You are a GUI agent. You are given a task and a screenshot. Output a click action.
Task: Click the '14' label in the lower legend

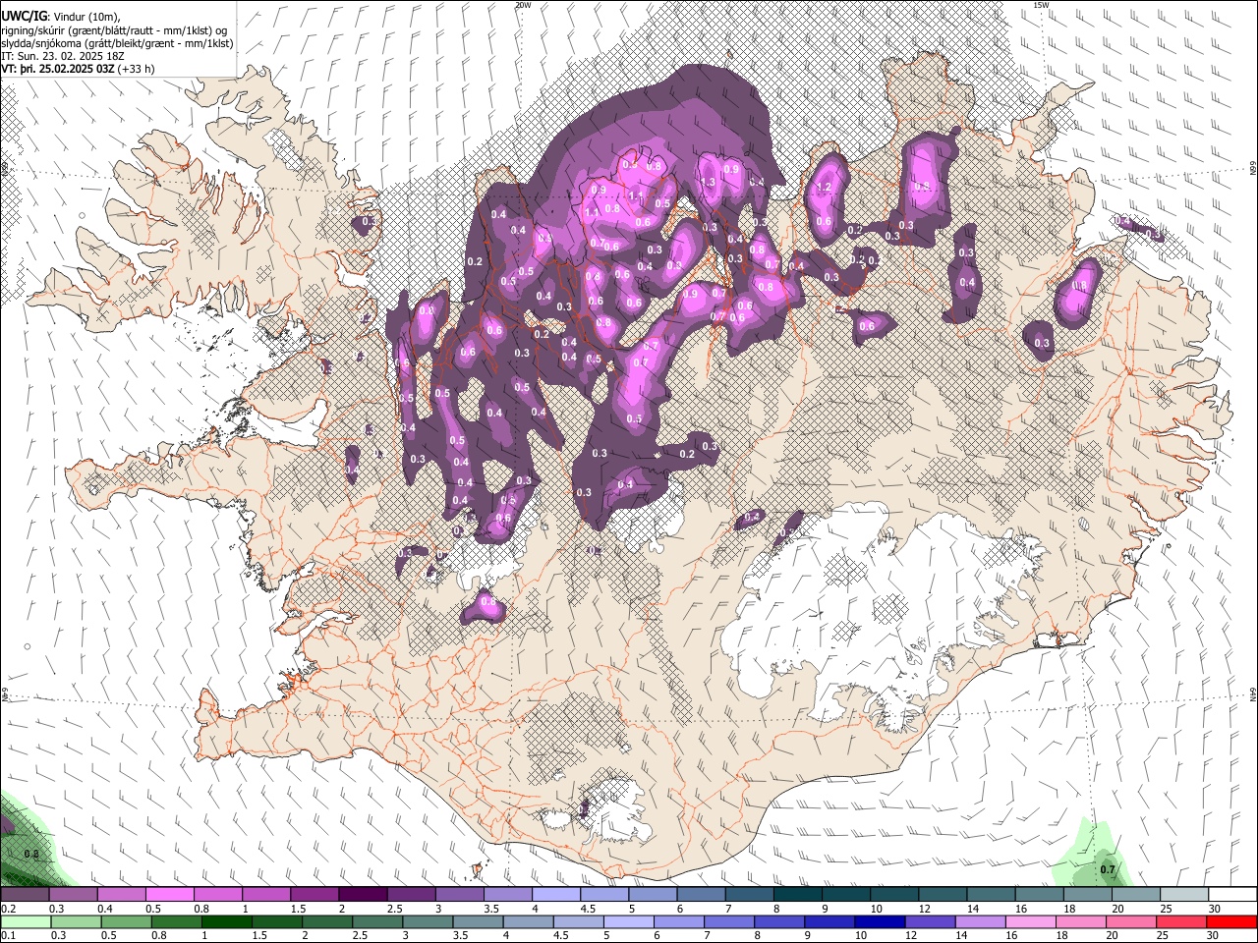point(962,936)
